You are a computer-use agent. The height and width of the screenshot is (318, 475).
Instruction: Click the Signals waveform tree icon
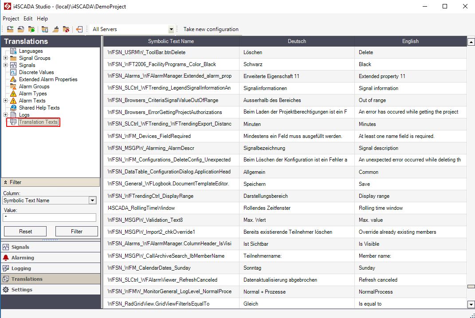coord(13,65)
